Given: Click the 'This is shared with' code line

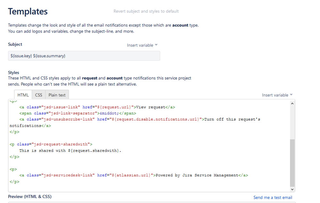Looking at the screenshot, I should pos(70,150).
